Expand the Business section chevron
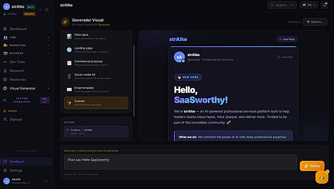334x189 pixels. (48, 53)
